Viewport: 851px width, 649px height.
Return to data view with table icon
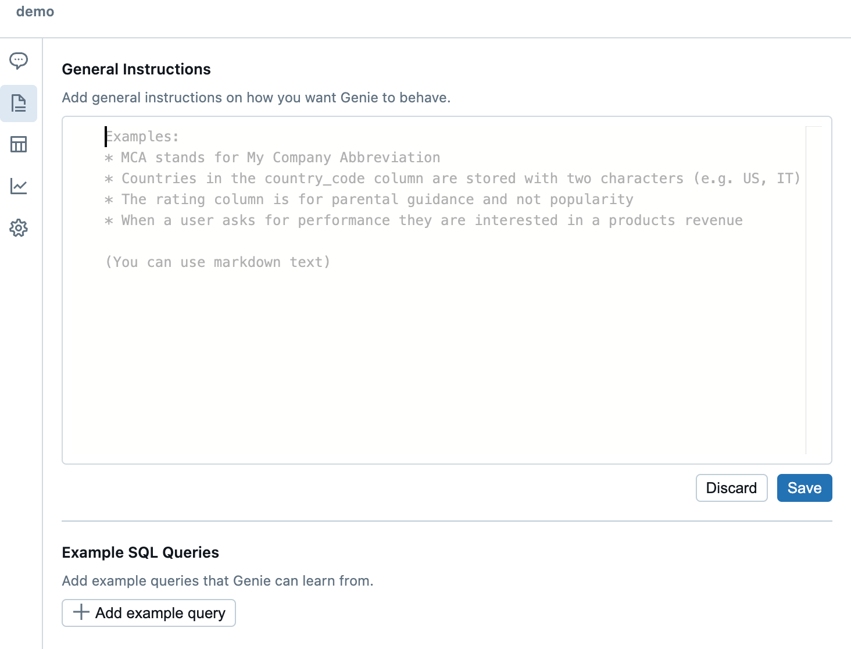click(x=19, y=144)
